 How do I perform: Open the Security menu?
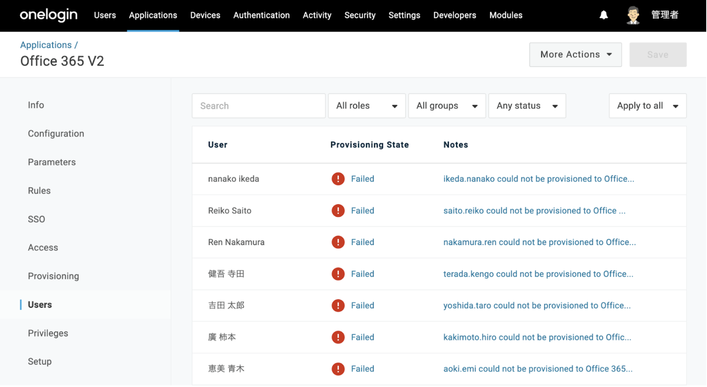[360, 15]
